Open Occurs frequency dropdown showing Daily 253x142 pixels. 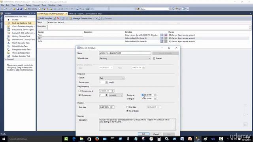point(111,78)
